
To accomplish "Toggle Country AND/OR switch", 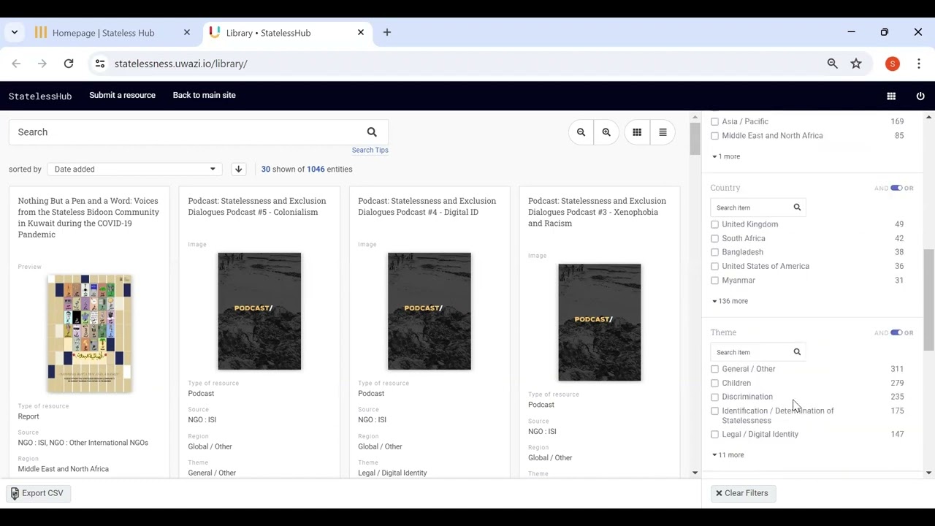I will click(896, 188).
